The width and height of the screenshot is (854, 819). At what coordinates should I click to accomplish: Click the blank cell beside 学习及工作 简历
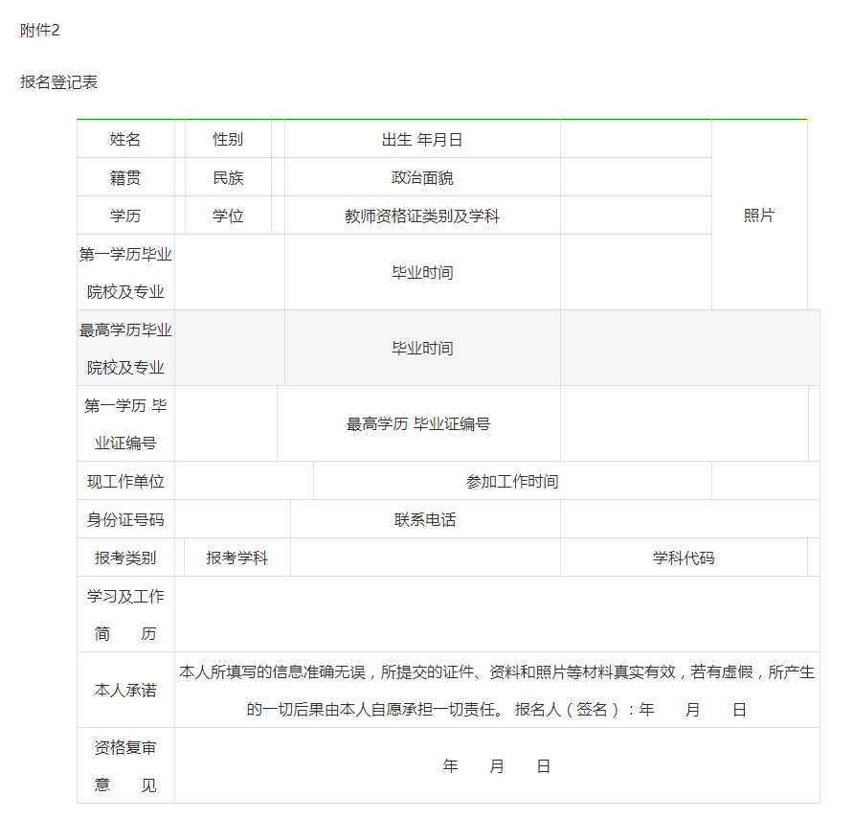point(497,614)
